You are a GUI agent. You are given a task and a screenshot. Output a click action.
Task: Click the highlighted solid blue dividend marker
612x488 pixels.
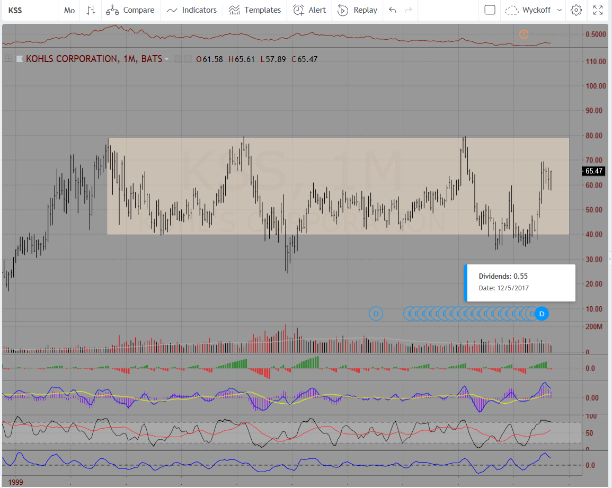542,314
